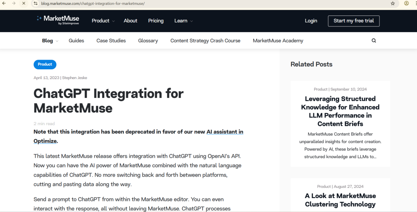Viewport: 417px width, 212px height.
Task: Stop page loading with X icon
Action: point(24,3)
